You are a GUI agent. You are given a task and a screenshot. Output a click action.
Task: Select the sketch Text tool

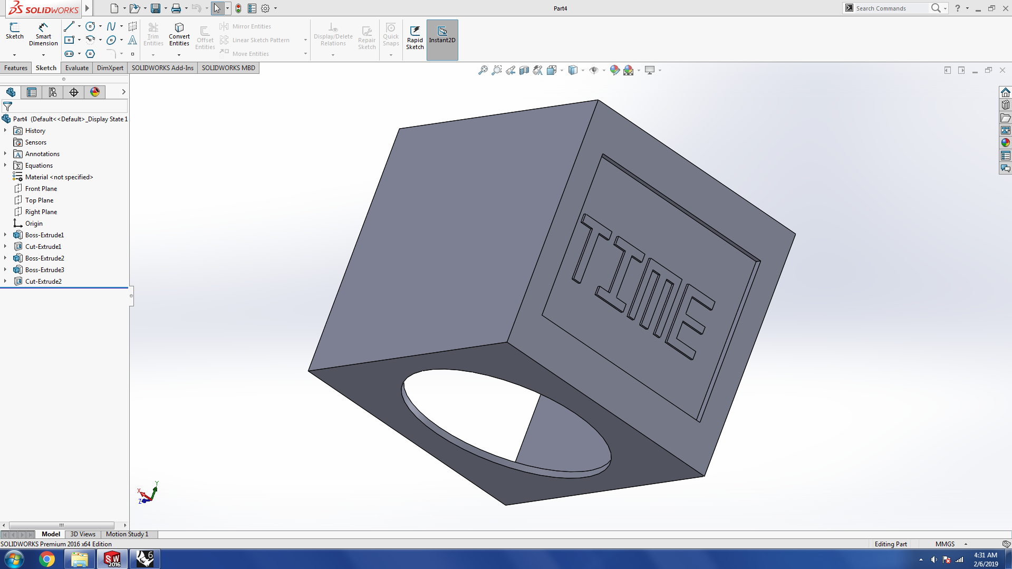click(133, 40)
